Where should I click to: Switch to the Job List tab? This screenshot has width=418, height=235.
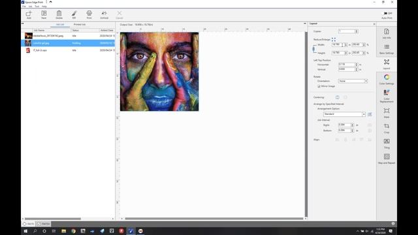point(60,25)
